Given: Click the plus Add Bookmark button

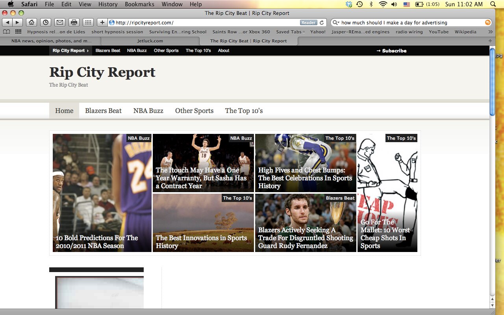Looking at the screenshot, I should pyautogui.click(x=102, y=22).
